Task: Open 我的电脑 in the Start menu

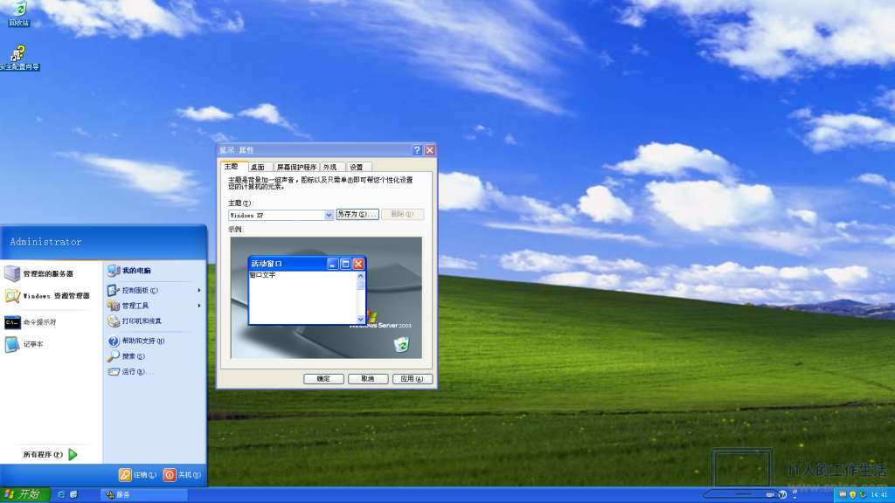Action: coord(129,271)
